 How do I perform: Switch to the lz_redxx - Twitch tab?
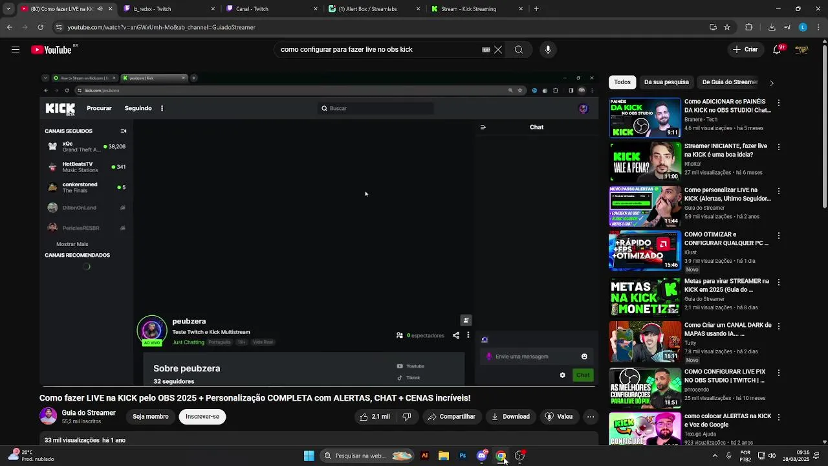click(x=169, y=9)
